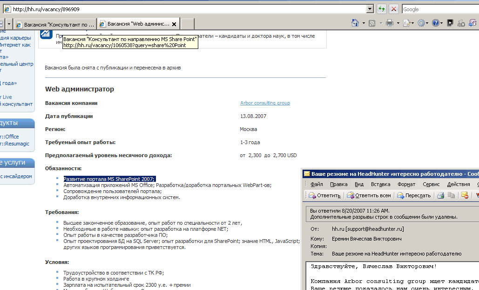The width and height of the screenshot is (479, 290).
Task: Click the Send to OneNote icon
Action: (x=472, y=23)
